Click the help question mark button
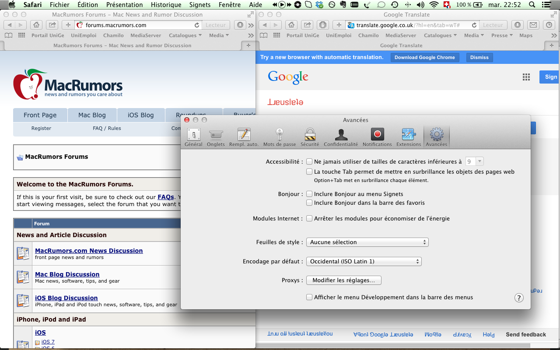The image size is (560, 350). point(518,298)
